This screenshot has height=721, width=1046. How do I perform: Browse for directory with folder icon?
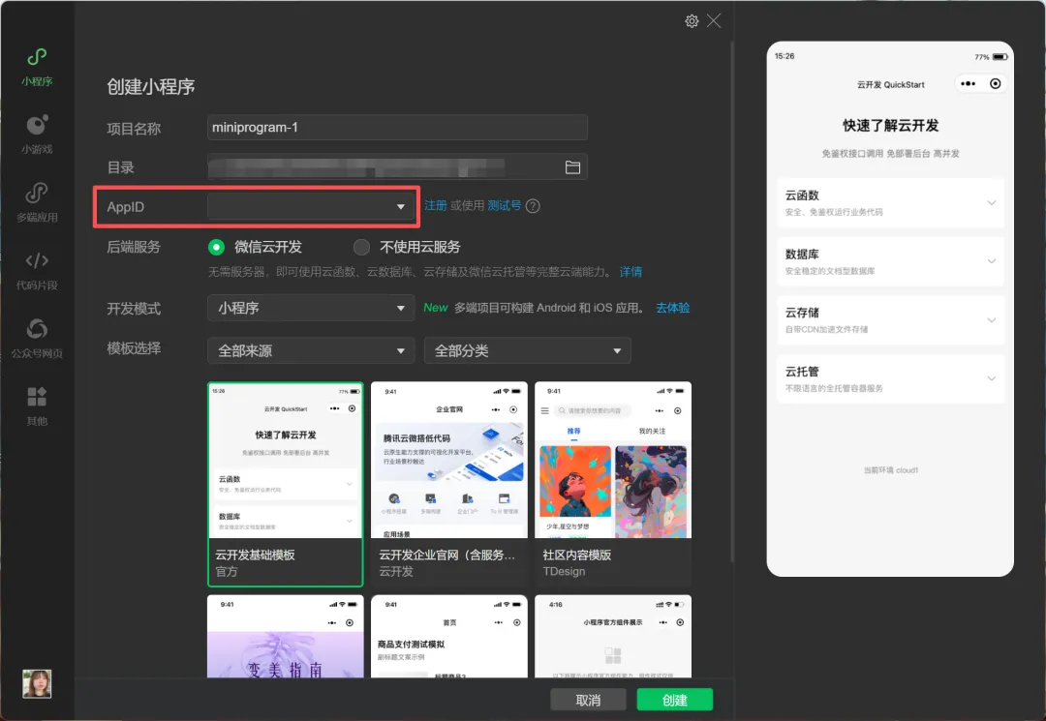click(x=572, y=167)
